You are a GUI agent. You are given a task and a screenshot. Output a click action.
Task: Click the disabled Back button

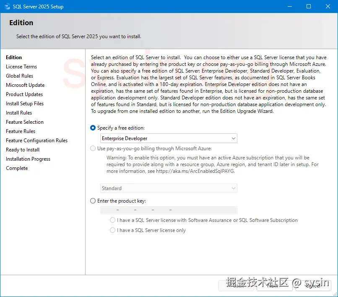236,286
